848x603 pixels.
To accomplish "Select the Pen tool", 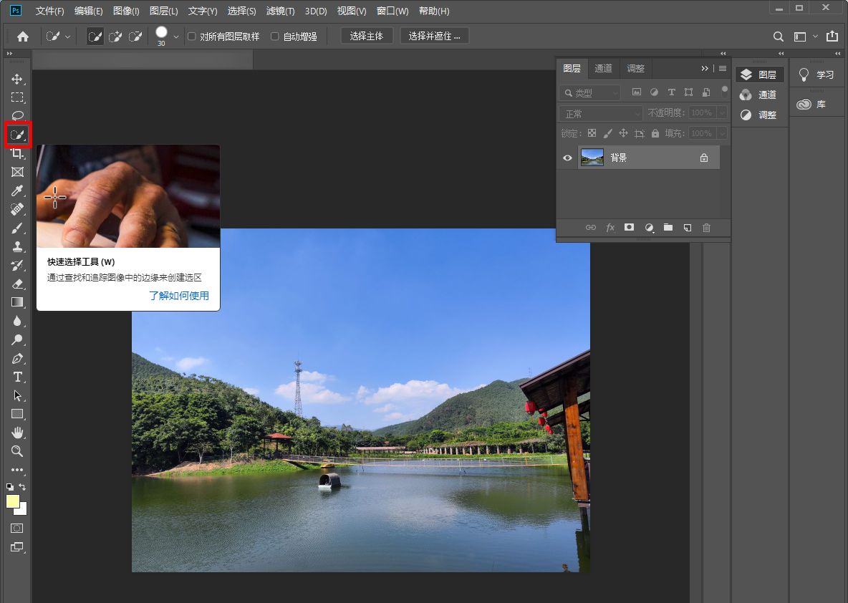I will pos(17,359).
